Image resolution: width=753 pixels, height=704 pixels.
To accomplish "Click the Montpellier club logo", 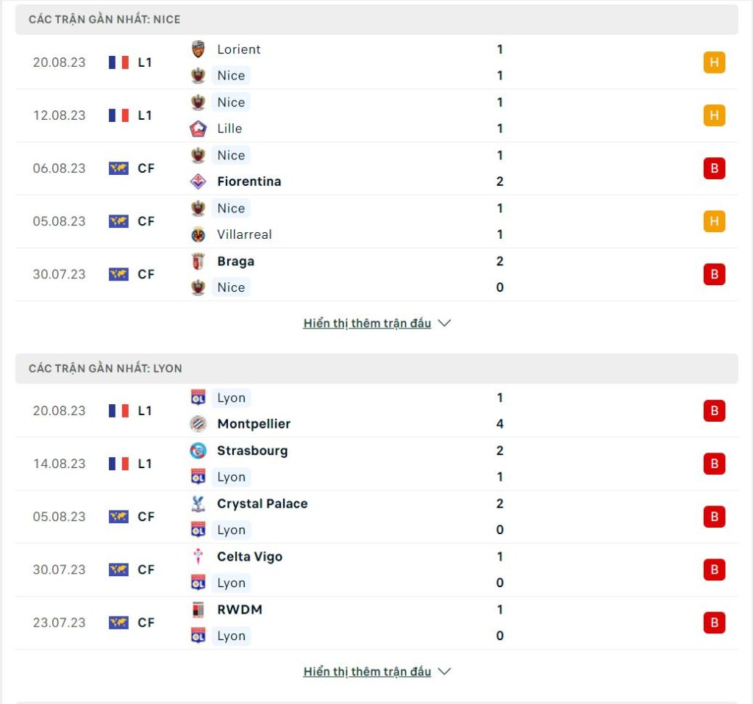I will point(198,424).
